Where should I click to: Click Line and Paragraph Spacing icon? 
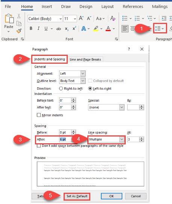pos(158,28)
